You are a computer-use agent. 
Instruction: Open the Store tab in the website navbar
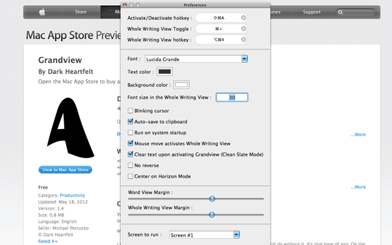(x=80, y=12)
